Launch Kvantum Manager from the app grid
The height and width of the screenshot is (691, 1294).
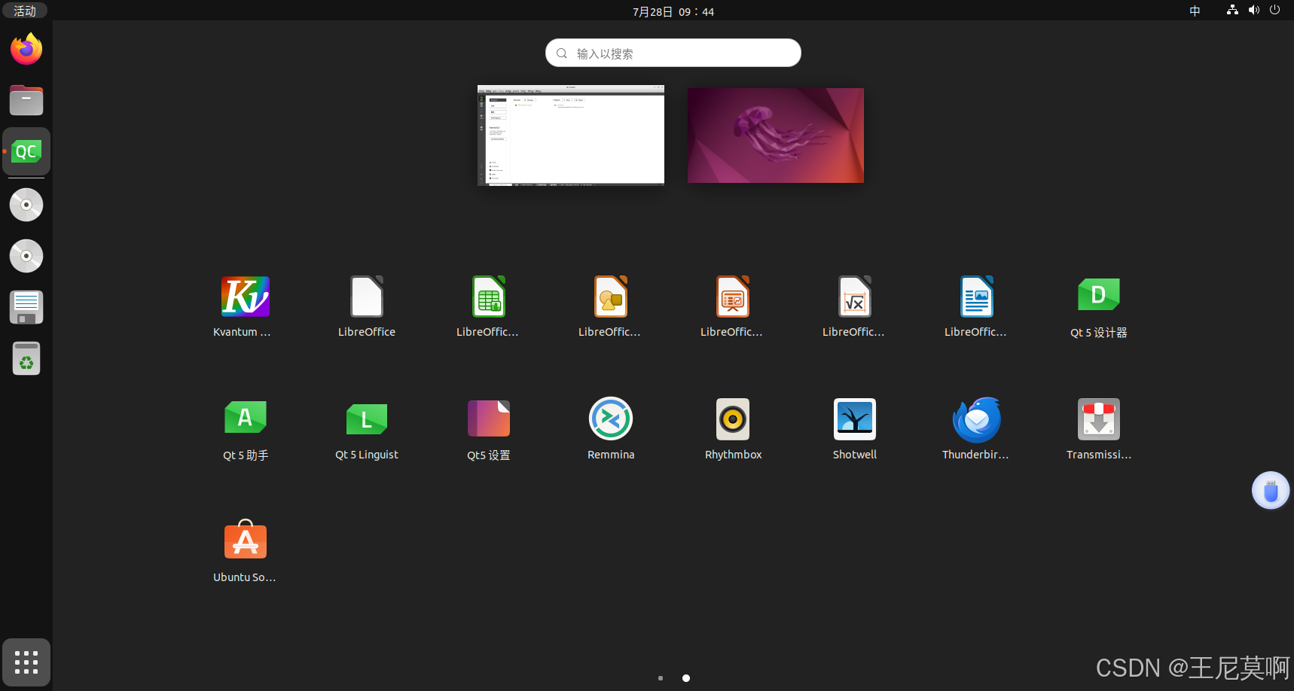(x=245, y=297)
